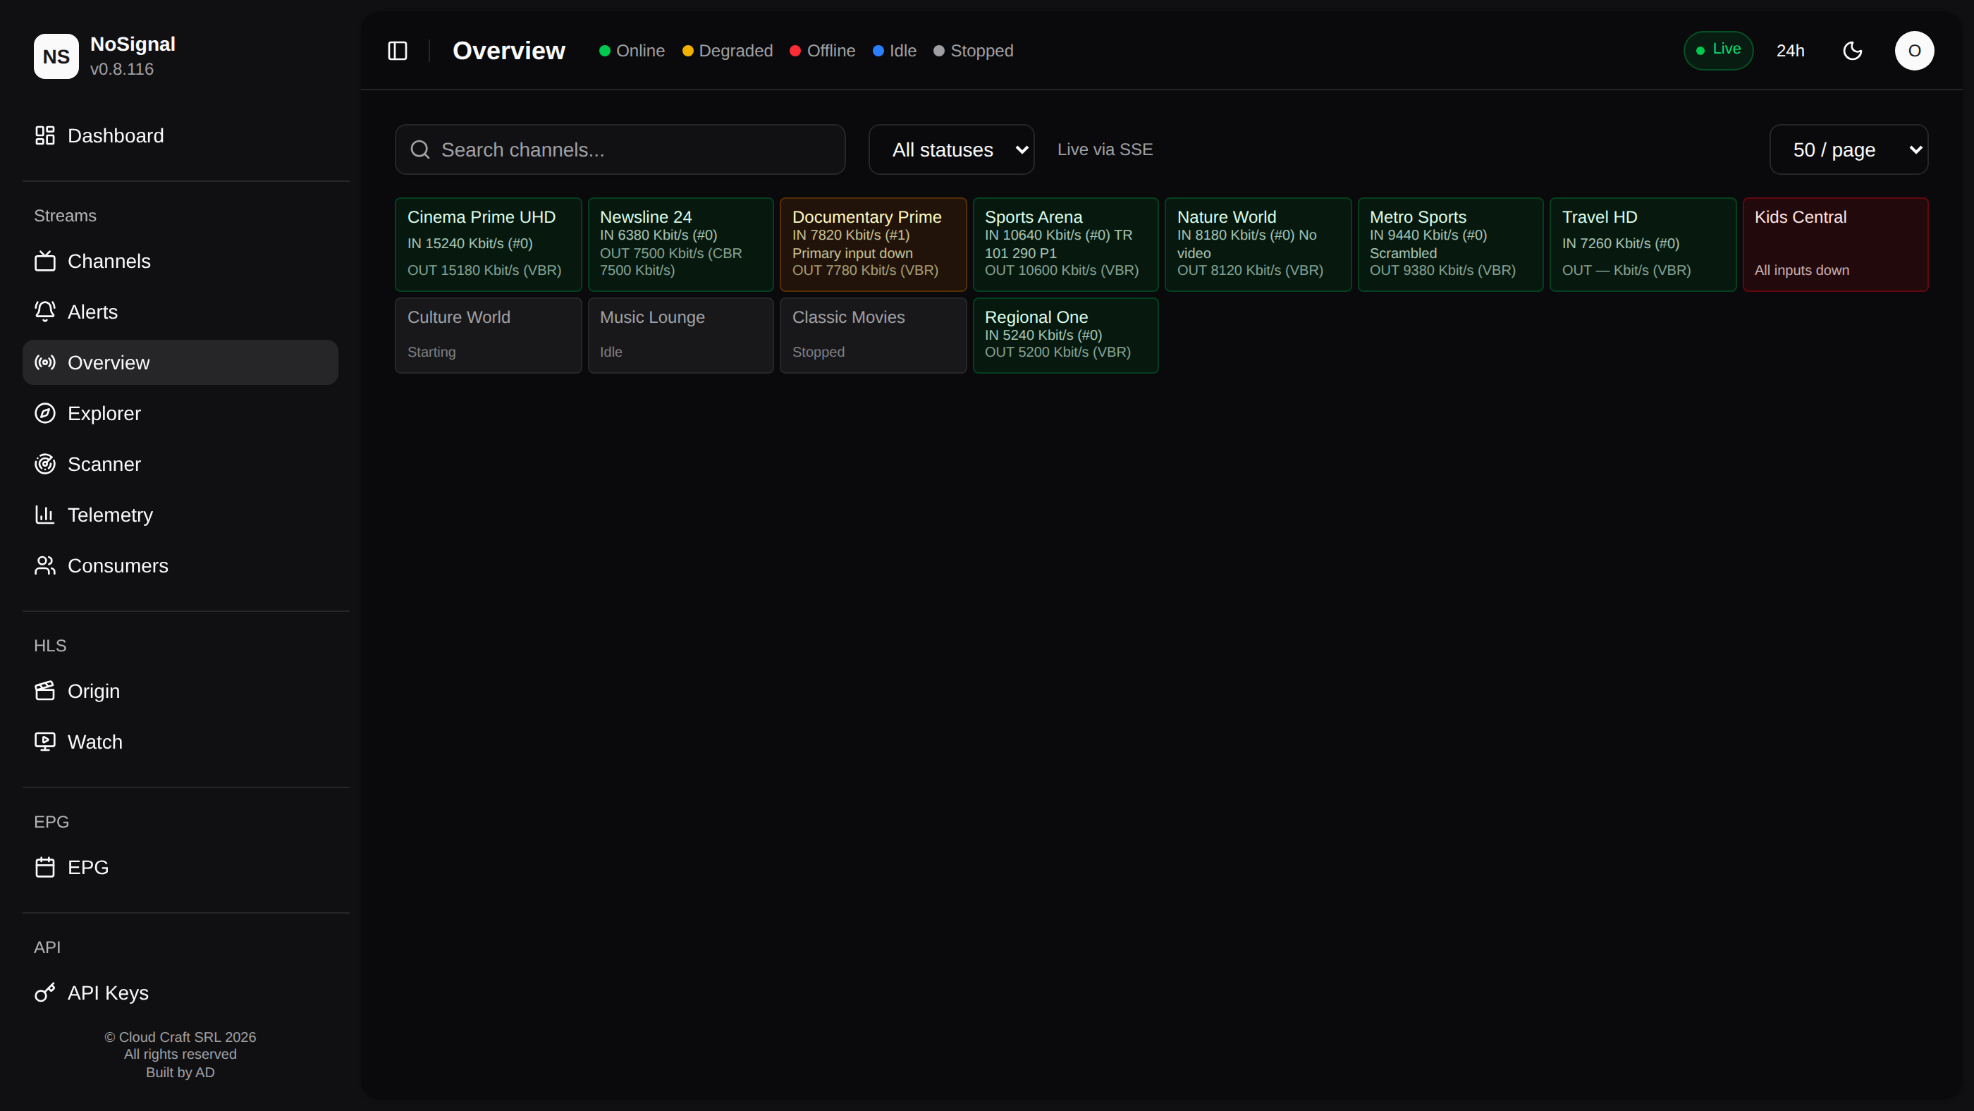Click the green Online legend dot
The image size is (1974, 1111).
tap(605, 51)
